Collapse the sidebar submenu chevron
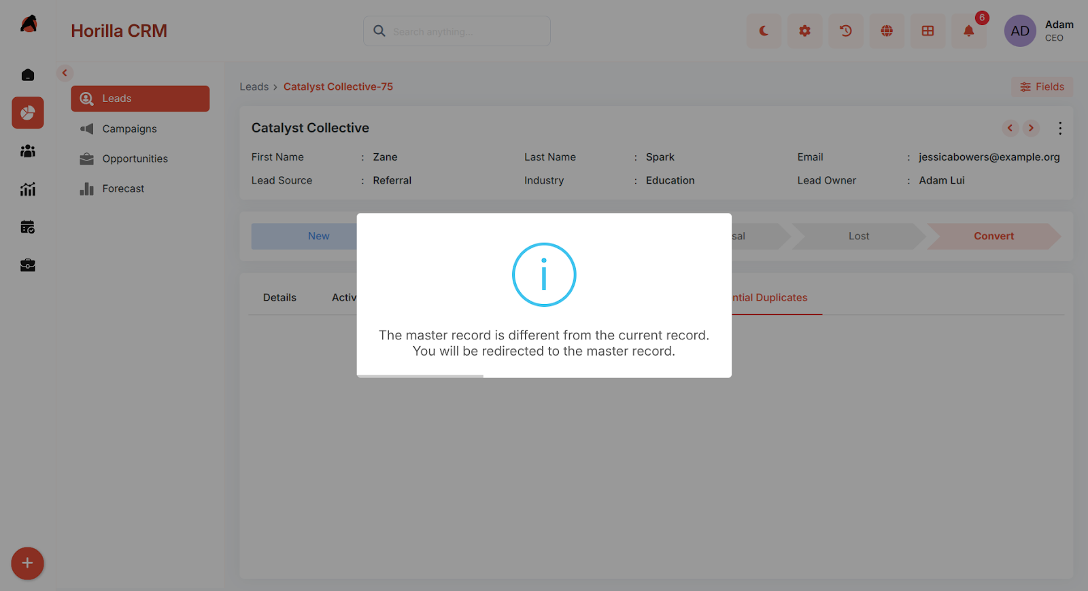The height and width of the screenshot is (591, 1088). (x=65, y=73)
